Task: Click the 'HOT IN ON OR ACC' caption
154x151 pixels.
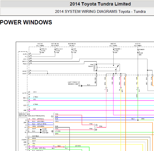Action: (x=72, y=45)
